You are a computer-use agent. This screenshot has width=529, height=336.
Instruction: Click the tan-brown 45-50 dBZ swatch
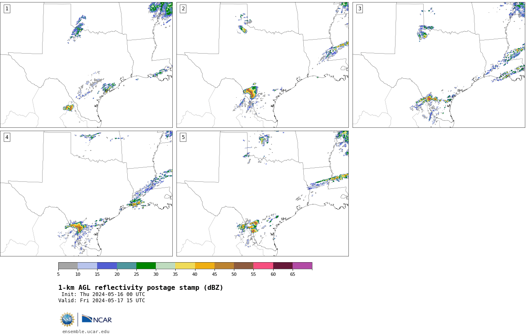coord(224,266)
